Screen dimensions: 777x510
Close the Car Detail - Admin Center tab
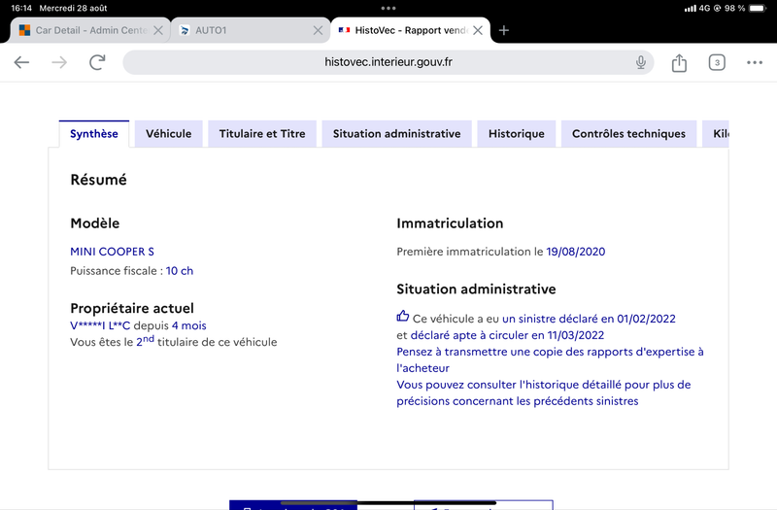[158, 30]
